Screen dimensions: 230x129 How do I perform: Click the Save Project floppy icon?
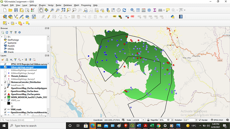pyautogui.click(x=16, y=10)
